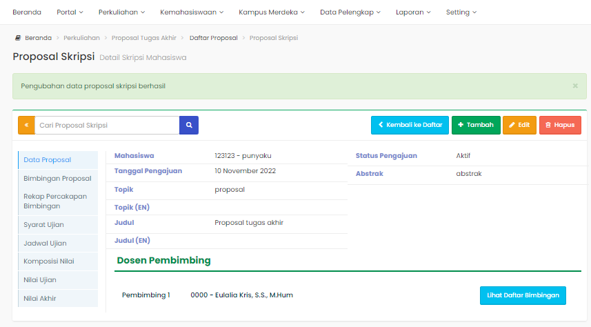Click the Beranda book icon in breadcrumb
This screenshot has width=591, height=327.
pos(18,38)
